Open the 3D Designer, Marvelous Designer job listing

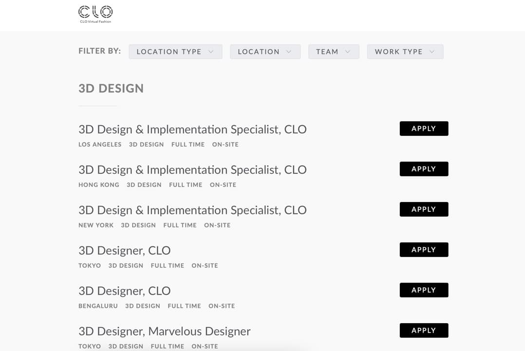pos(164,331)
